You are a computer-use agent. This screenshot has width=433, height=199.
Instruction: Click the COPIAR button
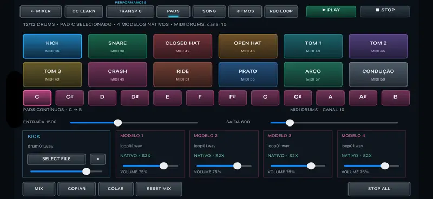pos(76,189)
